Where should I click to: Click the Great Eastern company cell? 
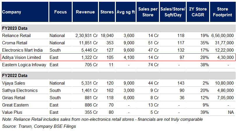click(15, 105)
